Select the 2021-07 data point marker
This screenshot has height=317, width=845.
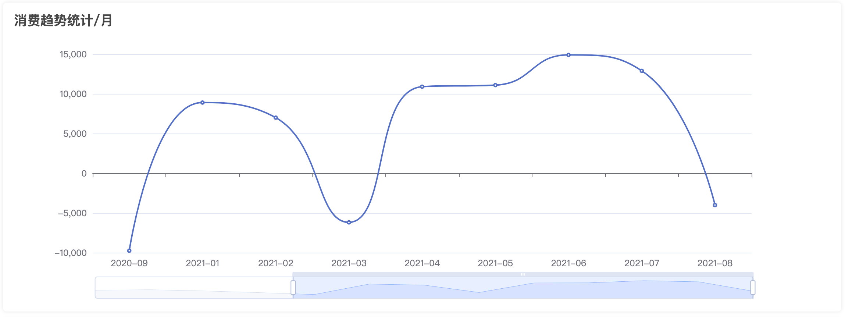642,71
